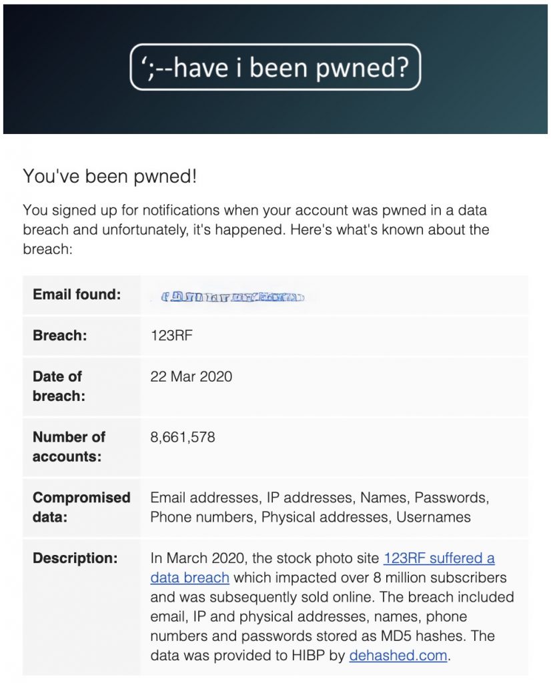Click the redacted email address value
551x683 pixels.
pyautogui.click(x=233, y=297)
